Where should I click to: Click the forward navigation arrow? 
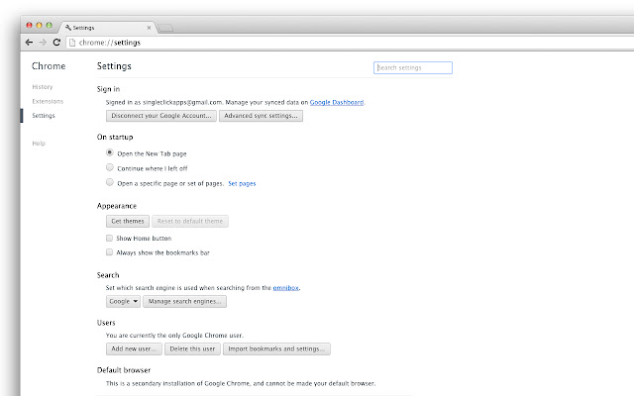[43, 43]
